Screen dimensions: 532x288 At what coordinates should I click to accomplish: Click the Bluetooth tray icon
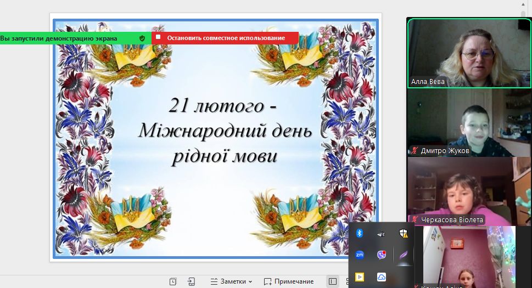[x=360, y=233]
